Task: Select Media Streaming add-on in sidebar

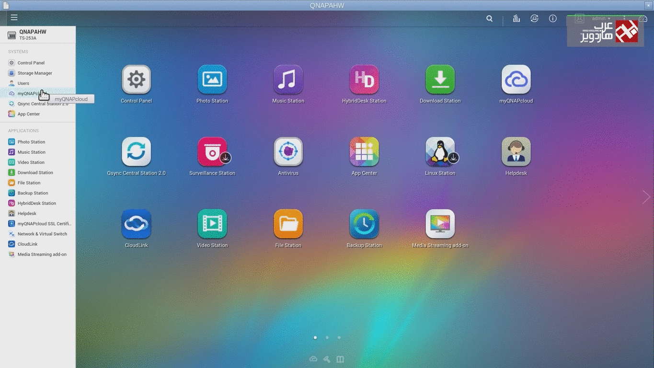Action: point(38,254)
